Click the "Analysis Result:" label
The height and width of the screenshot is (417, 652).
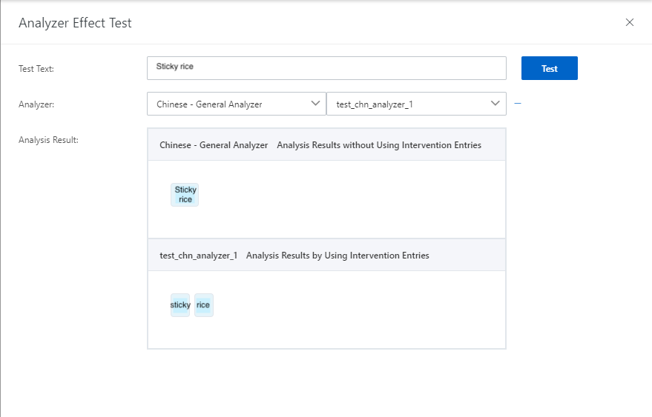[x=48, y=139]
